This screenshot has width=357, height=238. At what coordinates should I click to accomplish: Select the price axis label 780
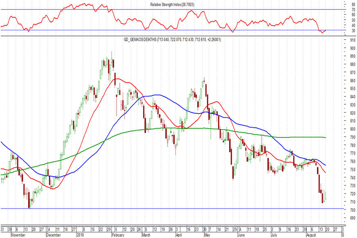[x=353, y=145]
